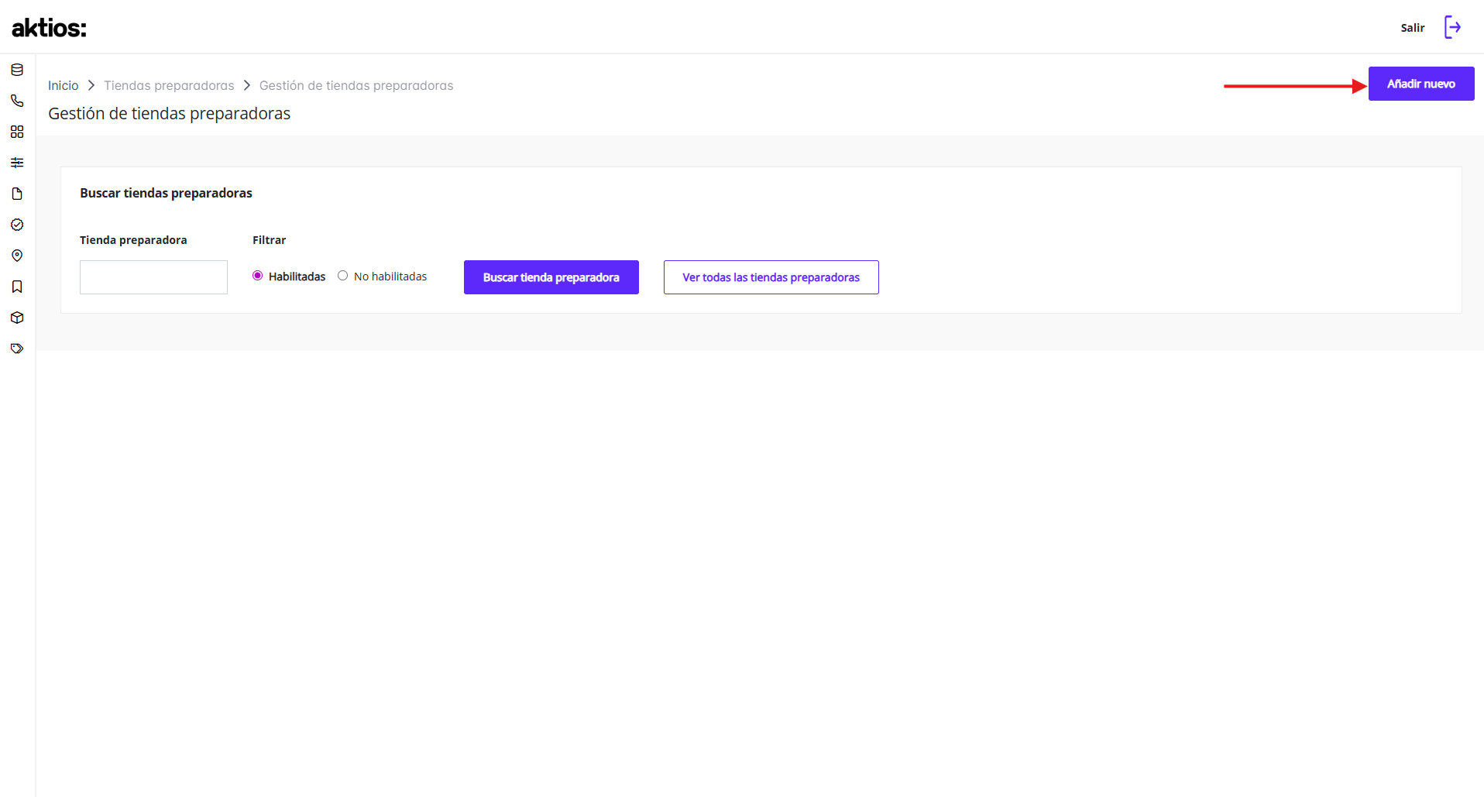Viewport: 1484px width, 797px height.
Task: Open the verified check badge icon in sidebar
Action: (x=17, y=225)
